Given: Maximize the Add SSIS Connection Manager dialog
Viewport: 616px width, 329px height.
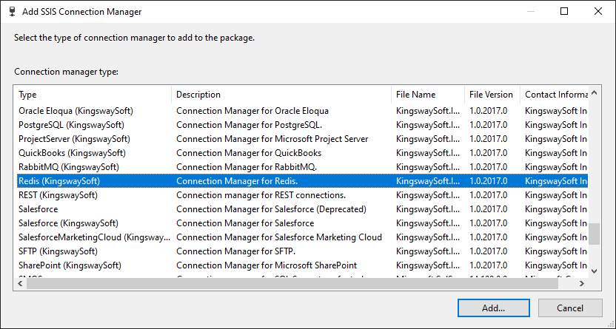Looking at the screenshot, I should 563,11.
